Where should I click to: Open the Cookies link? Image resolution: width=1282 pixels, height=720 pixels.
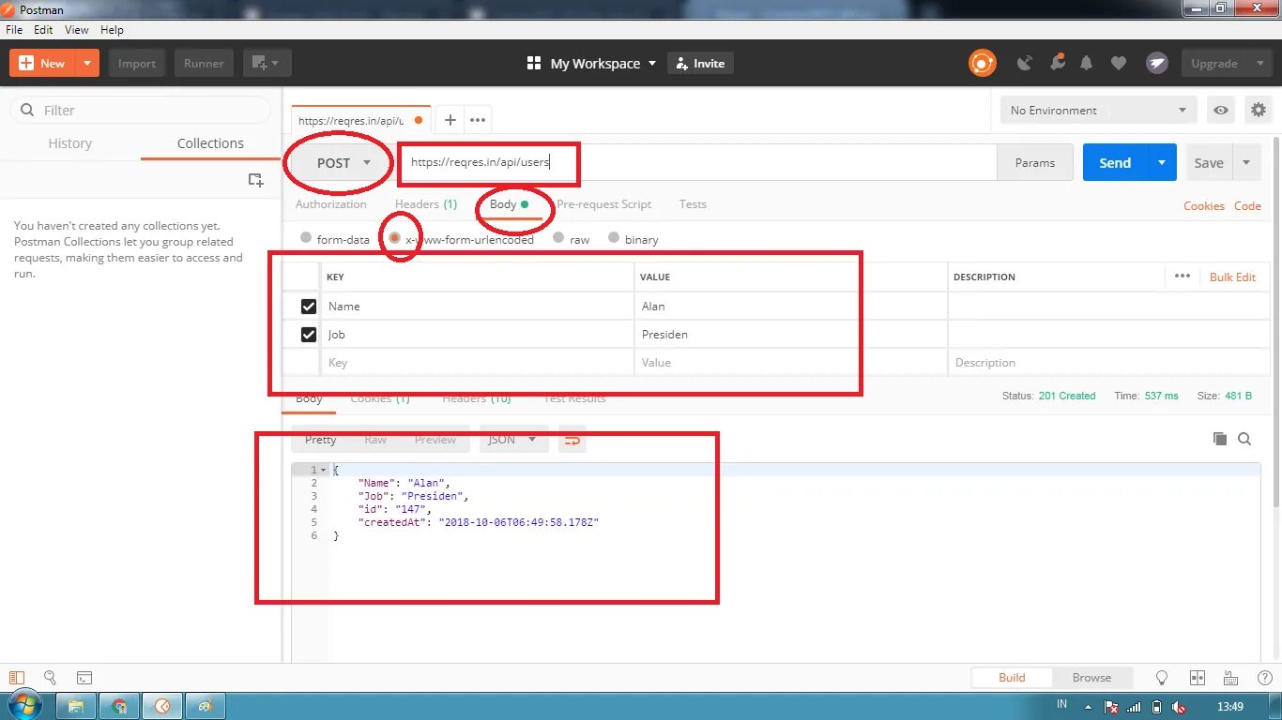[1204, 206]
